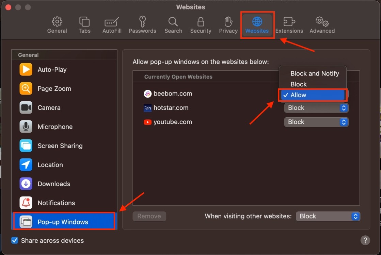Switch to the Tabs preferences pane
The width and height of the screenshot is (381, 255).
point(84,25)
